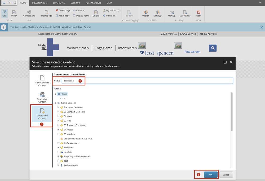The image size is (265, 181).
Task: Click the Name input field
Action: coord(147,81)
